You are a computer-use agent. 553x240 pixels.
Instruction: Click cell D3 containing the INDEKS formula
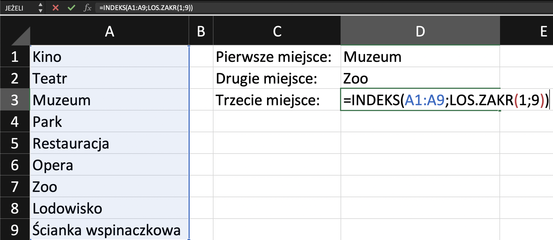coord(420,100)
